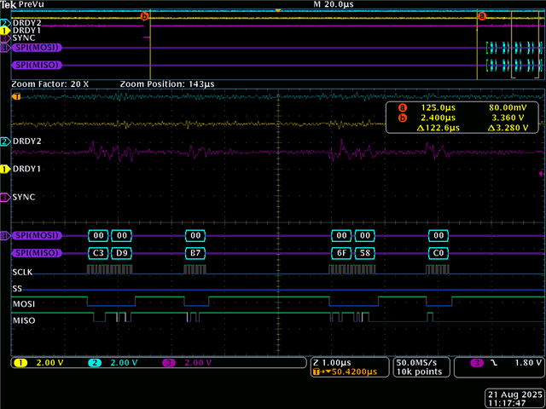Click the red 'a' cursor icon in readout box

tap(403, 107)
